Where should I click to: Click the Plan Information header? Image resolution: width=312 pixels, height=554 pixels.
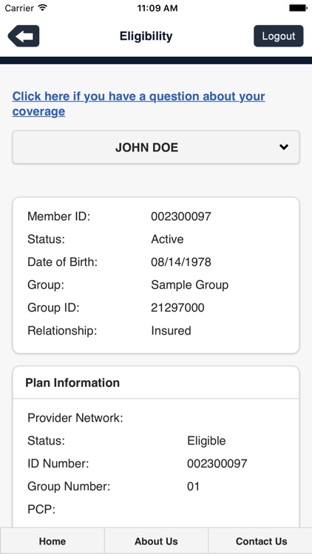(x=72, y=383)
